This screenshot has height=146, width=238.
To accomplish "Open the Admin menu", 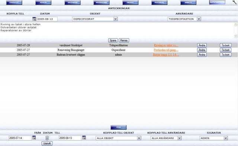I will [x=43, y=3].
